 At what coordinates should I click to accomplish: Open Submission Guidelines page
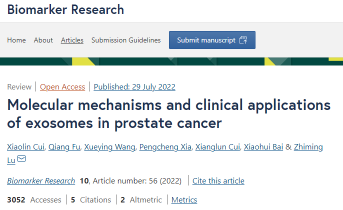click(x=126, y=40)
